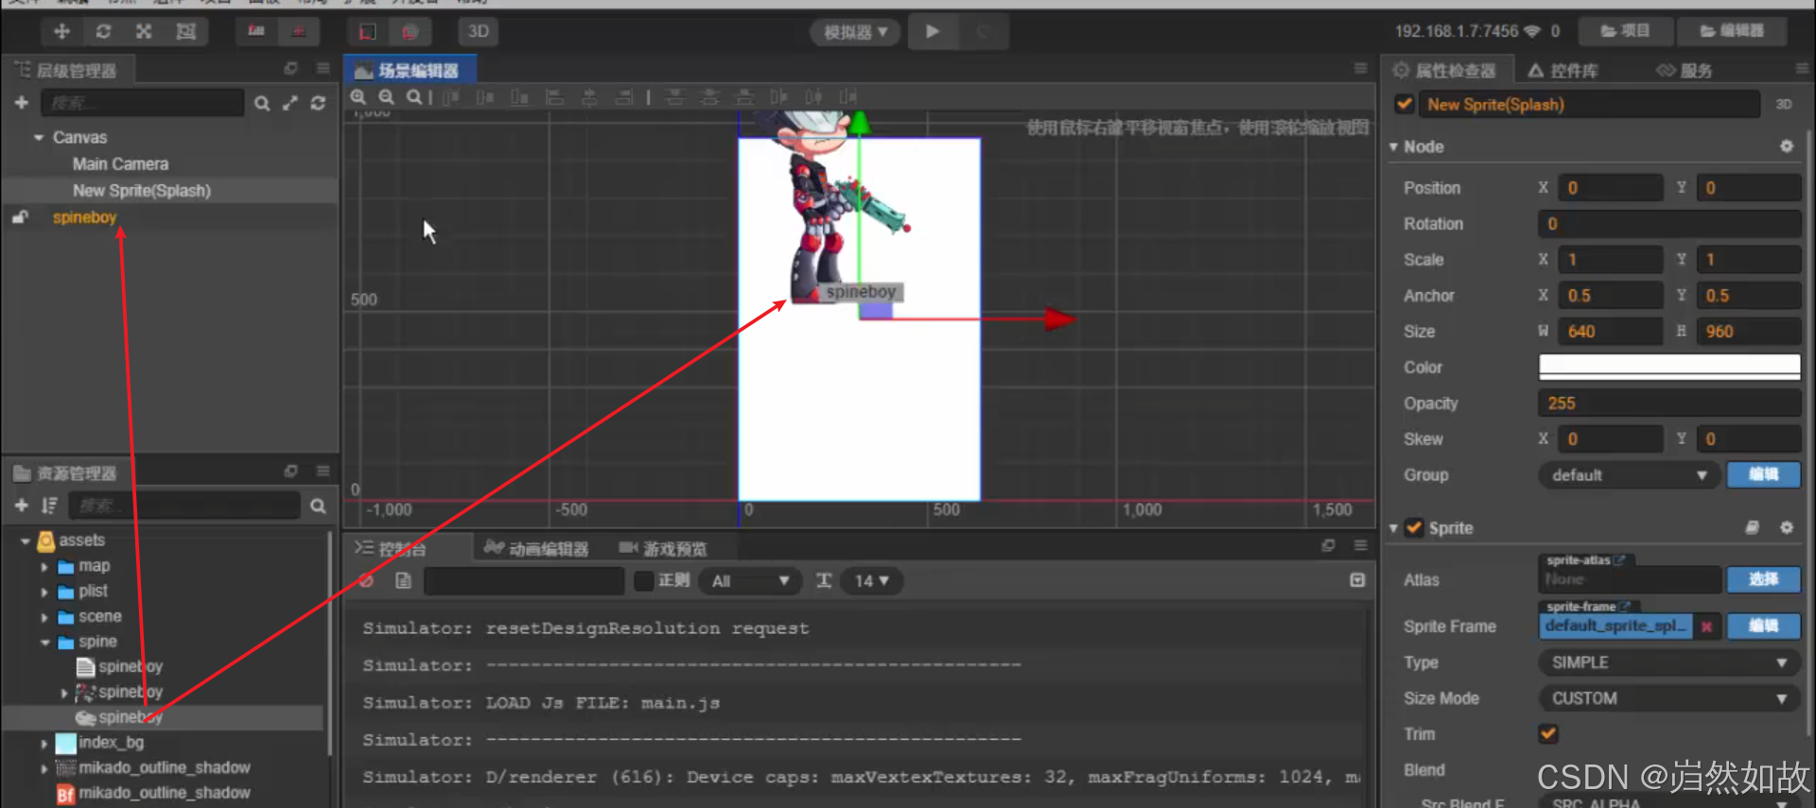The image size is (1816, 808).
Task: Open Sprite component help icon
Action: [1753, 528]
